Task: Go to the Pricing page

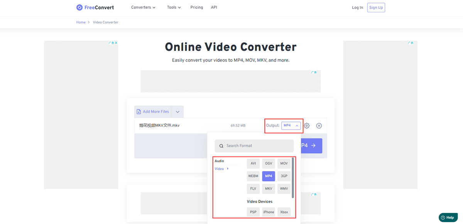Action: pyautogui.click(x=196, y=7)
